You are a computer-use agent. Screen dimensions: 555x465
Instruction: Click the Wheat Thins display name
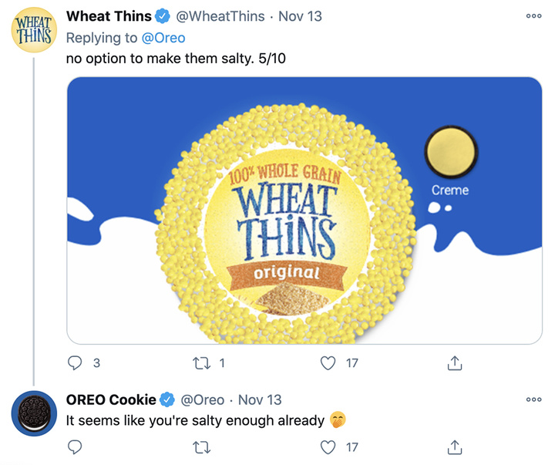pyautogui.click(x=109, y=16)
